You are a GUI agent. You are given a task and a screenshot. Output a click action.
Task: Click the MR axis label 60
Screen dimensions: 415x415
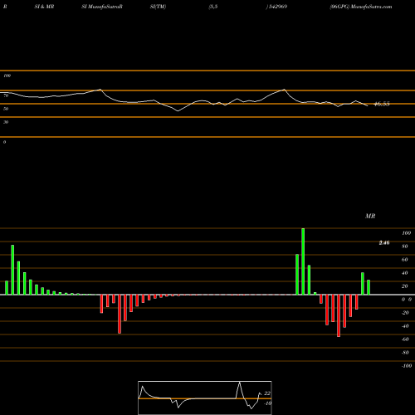[405, 260]
